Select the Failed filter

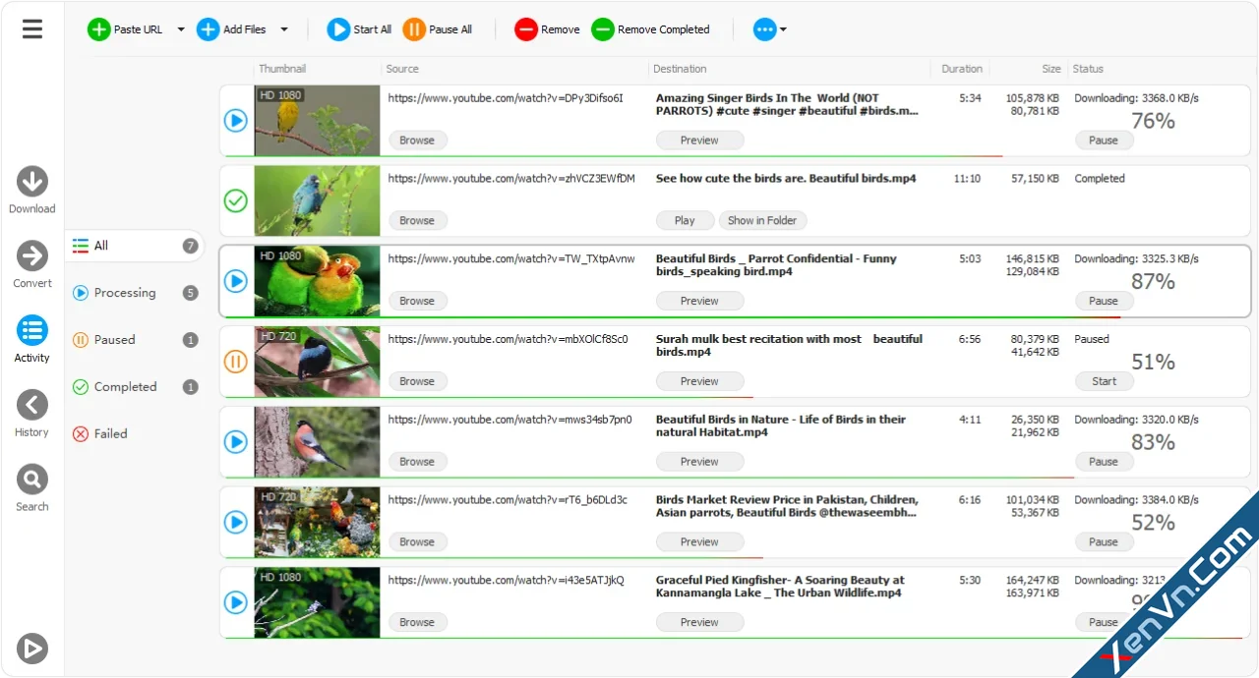(x=100, y=433)
